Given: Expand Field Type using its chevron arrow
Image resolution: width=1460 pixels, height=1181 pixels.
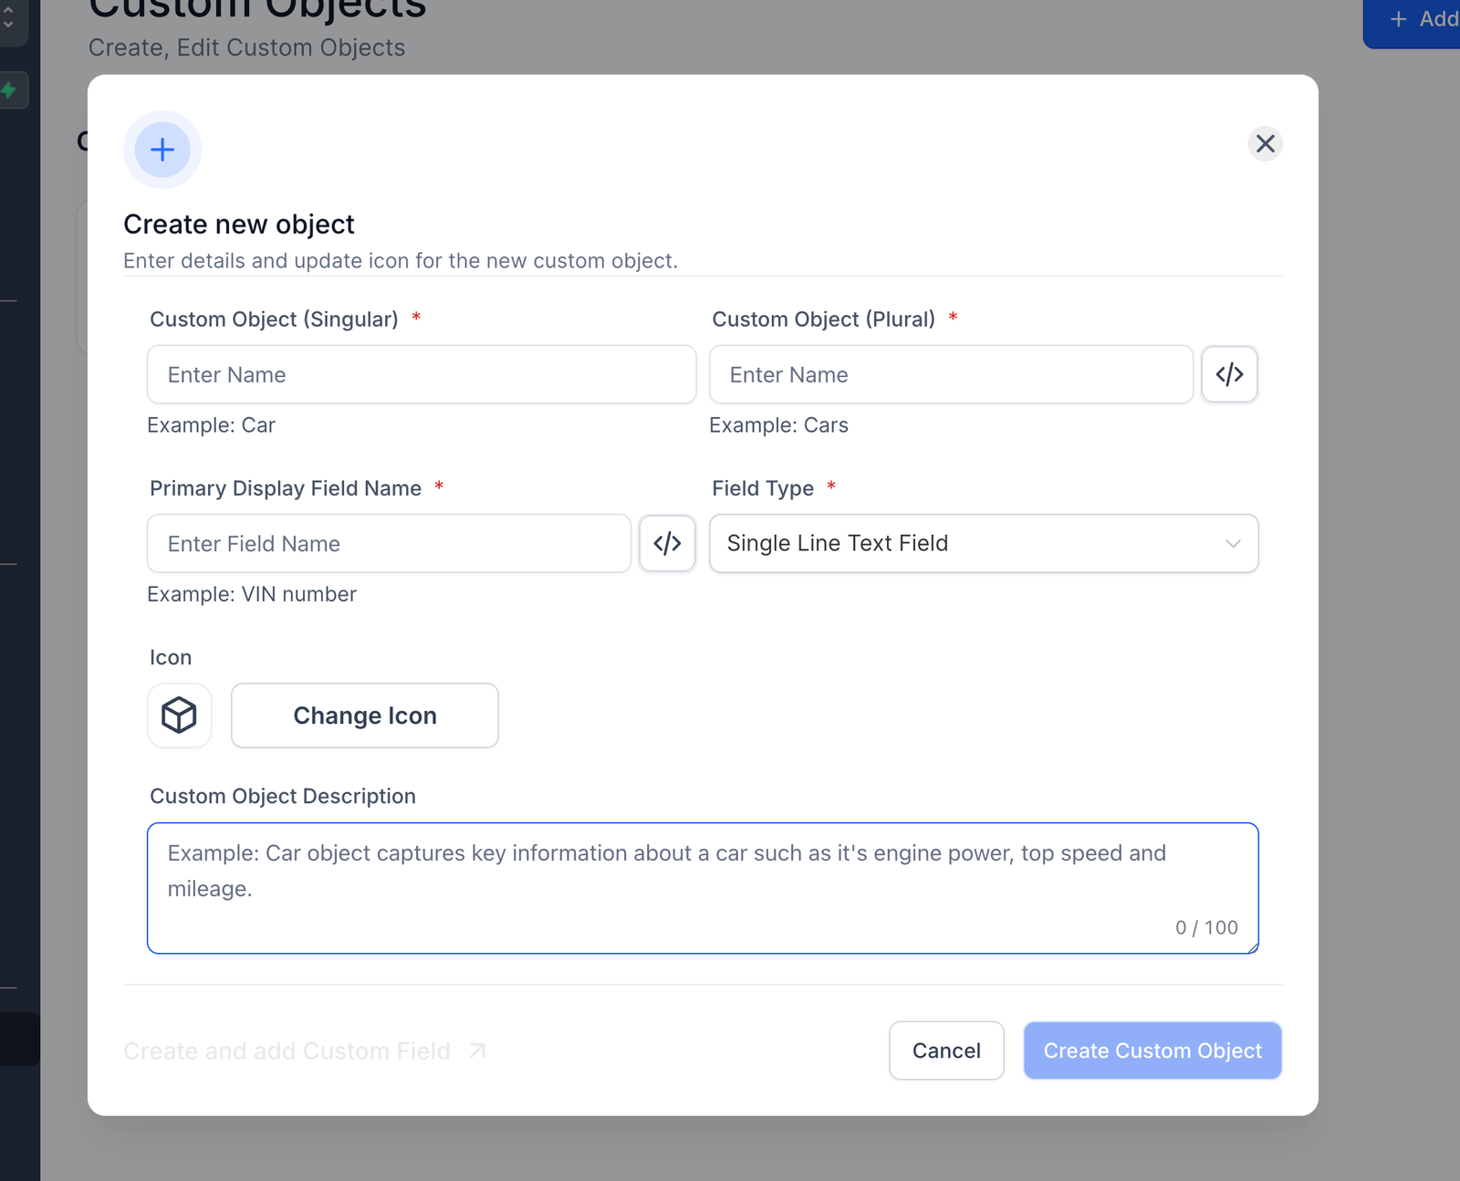Looking at the screenshot, I should (1233, 544).
